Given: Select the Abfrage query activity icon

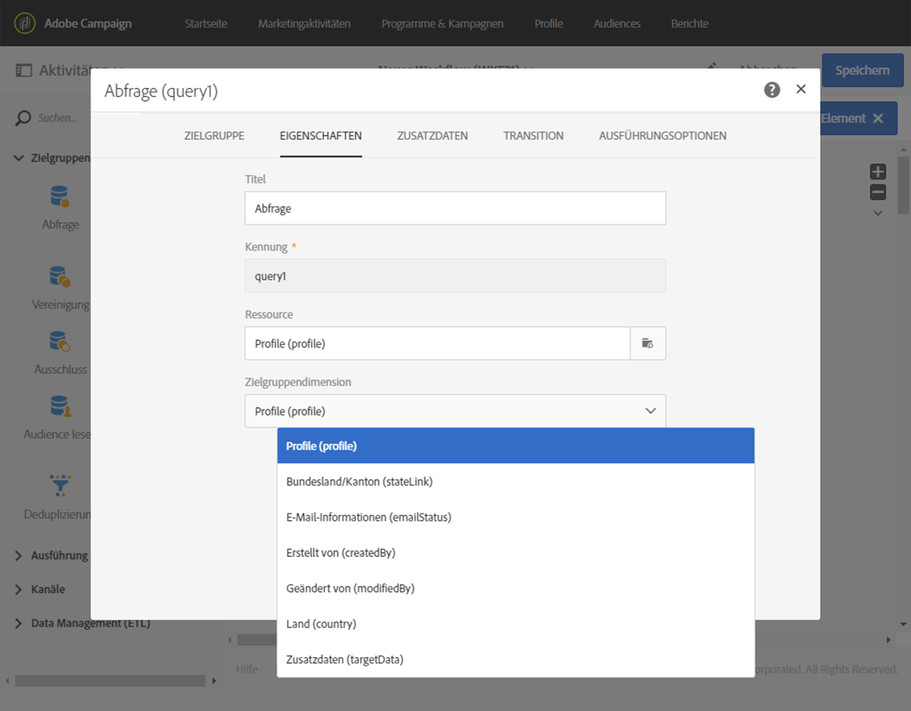Looking at the screenshot, I should click(59, 198).
